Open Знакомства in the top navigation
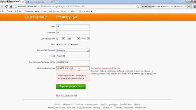 [54, 11]
